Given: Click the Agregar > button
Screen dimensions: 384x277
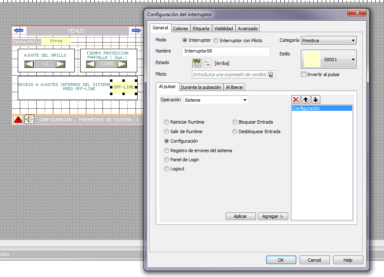Looking at the screenshot, I should click(272, 216).
